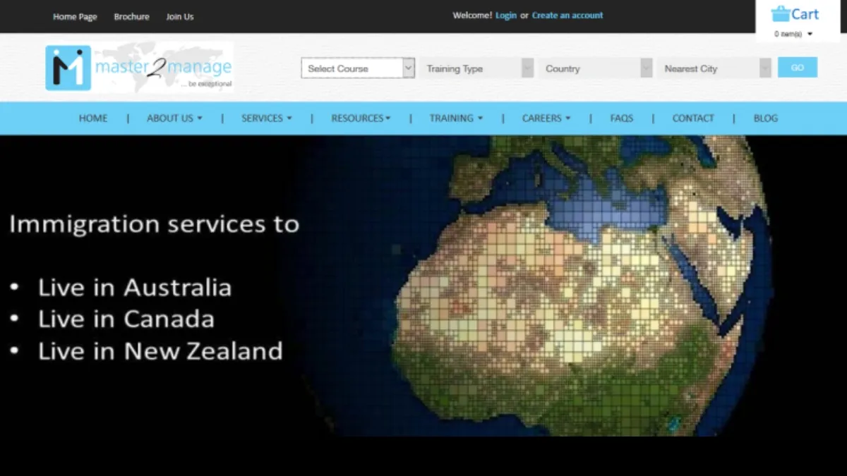
Task: Open the FAQS page
Action: (622, 118)
